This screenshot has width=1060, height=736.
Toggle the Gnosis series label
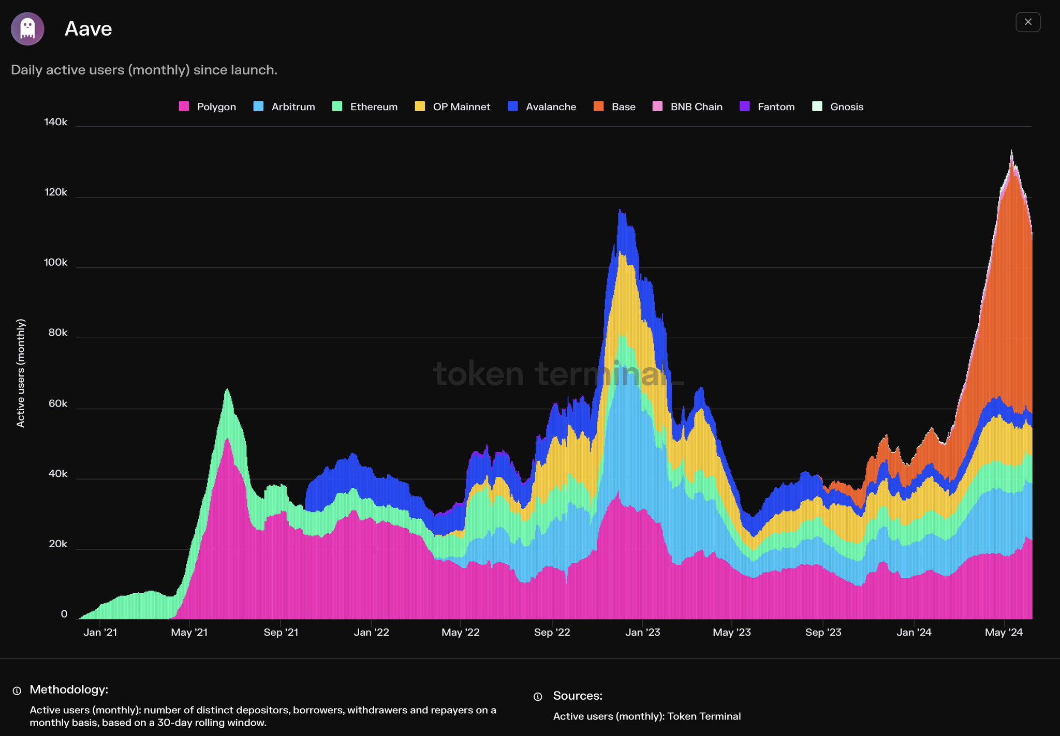click(847, 107)
